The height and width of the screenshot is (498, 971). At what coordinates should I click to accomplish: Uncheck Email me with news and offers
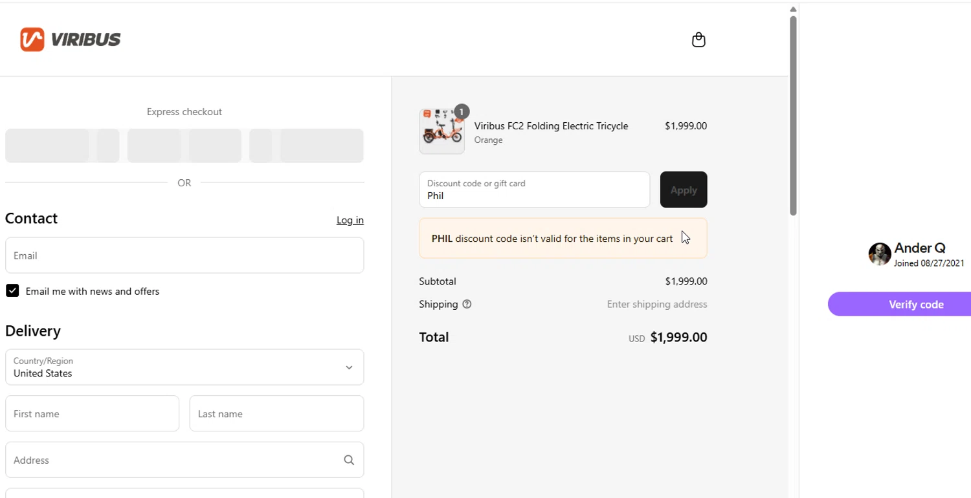click(x=12, y=290)
